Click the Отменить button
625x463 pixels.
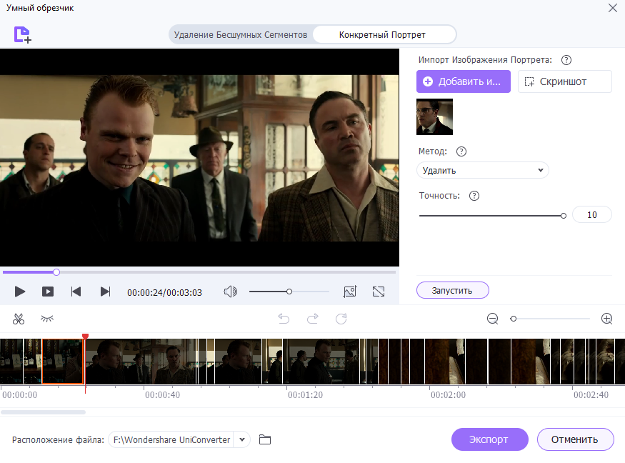[575, 439]
